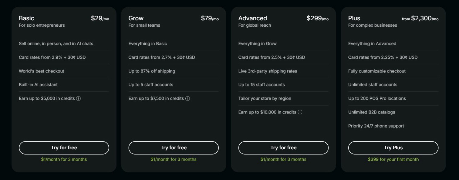Click the Try Plus button

tap(393, 148)
